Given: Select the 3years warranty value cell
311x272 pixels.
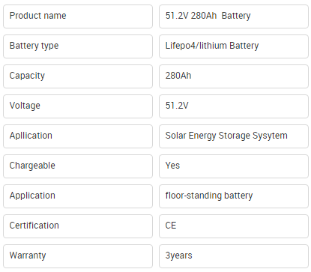Looking at the screenshot, I should (x=234, y=256).
